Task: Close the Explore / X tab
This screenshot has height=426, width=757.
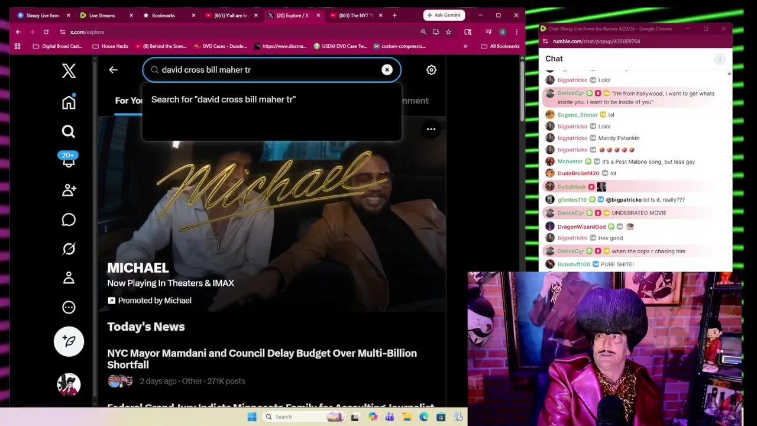Action: 318,15
